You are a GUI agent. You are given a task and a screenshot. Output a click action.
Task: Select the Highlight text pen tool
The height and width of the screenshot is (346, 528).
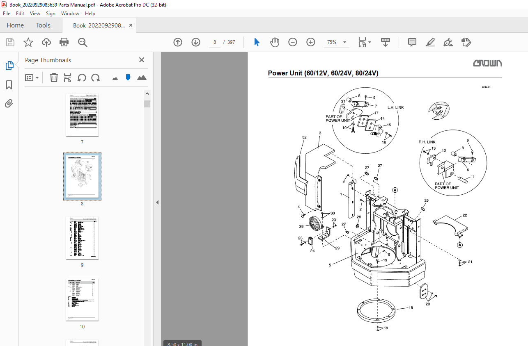pos(430,42)
